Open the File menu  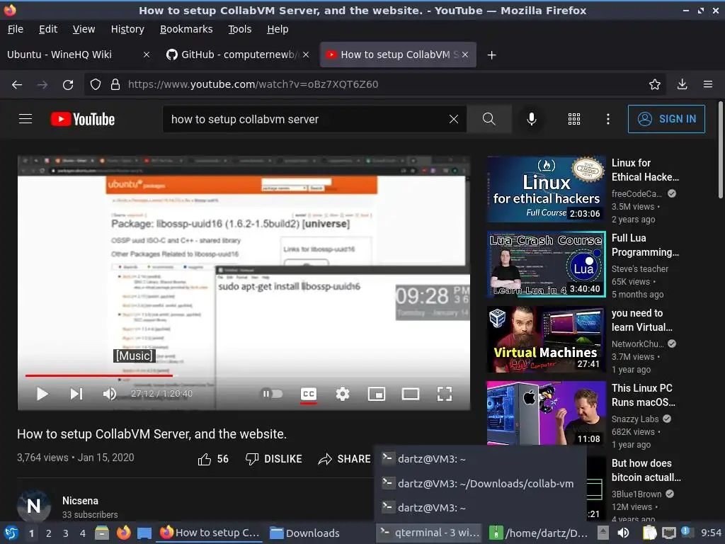(x=16, y=29)
